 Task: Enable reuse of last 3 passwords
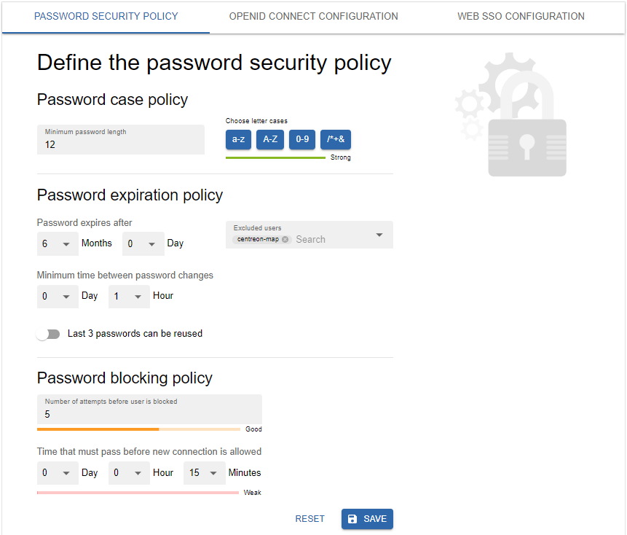[x=49, y=334]
